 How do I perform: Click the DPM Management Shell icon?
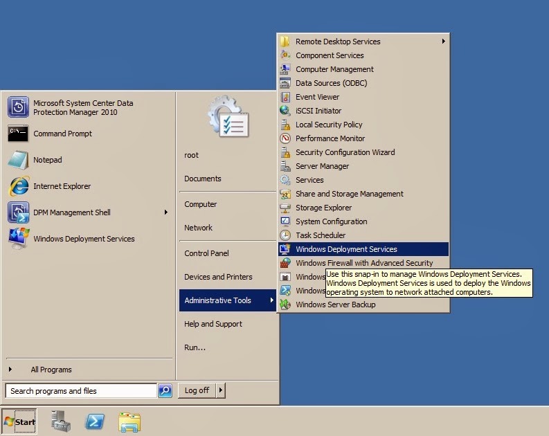click(18, 212)
